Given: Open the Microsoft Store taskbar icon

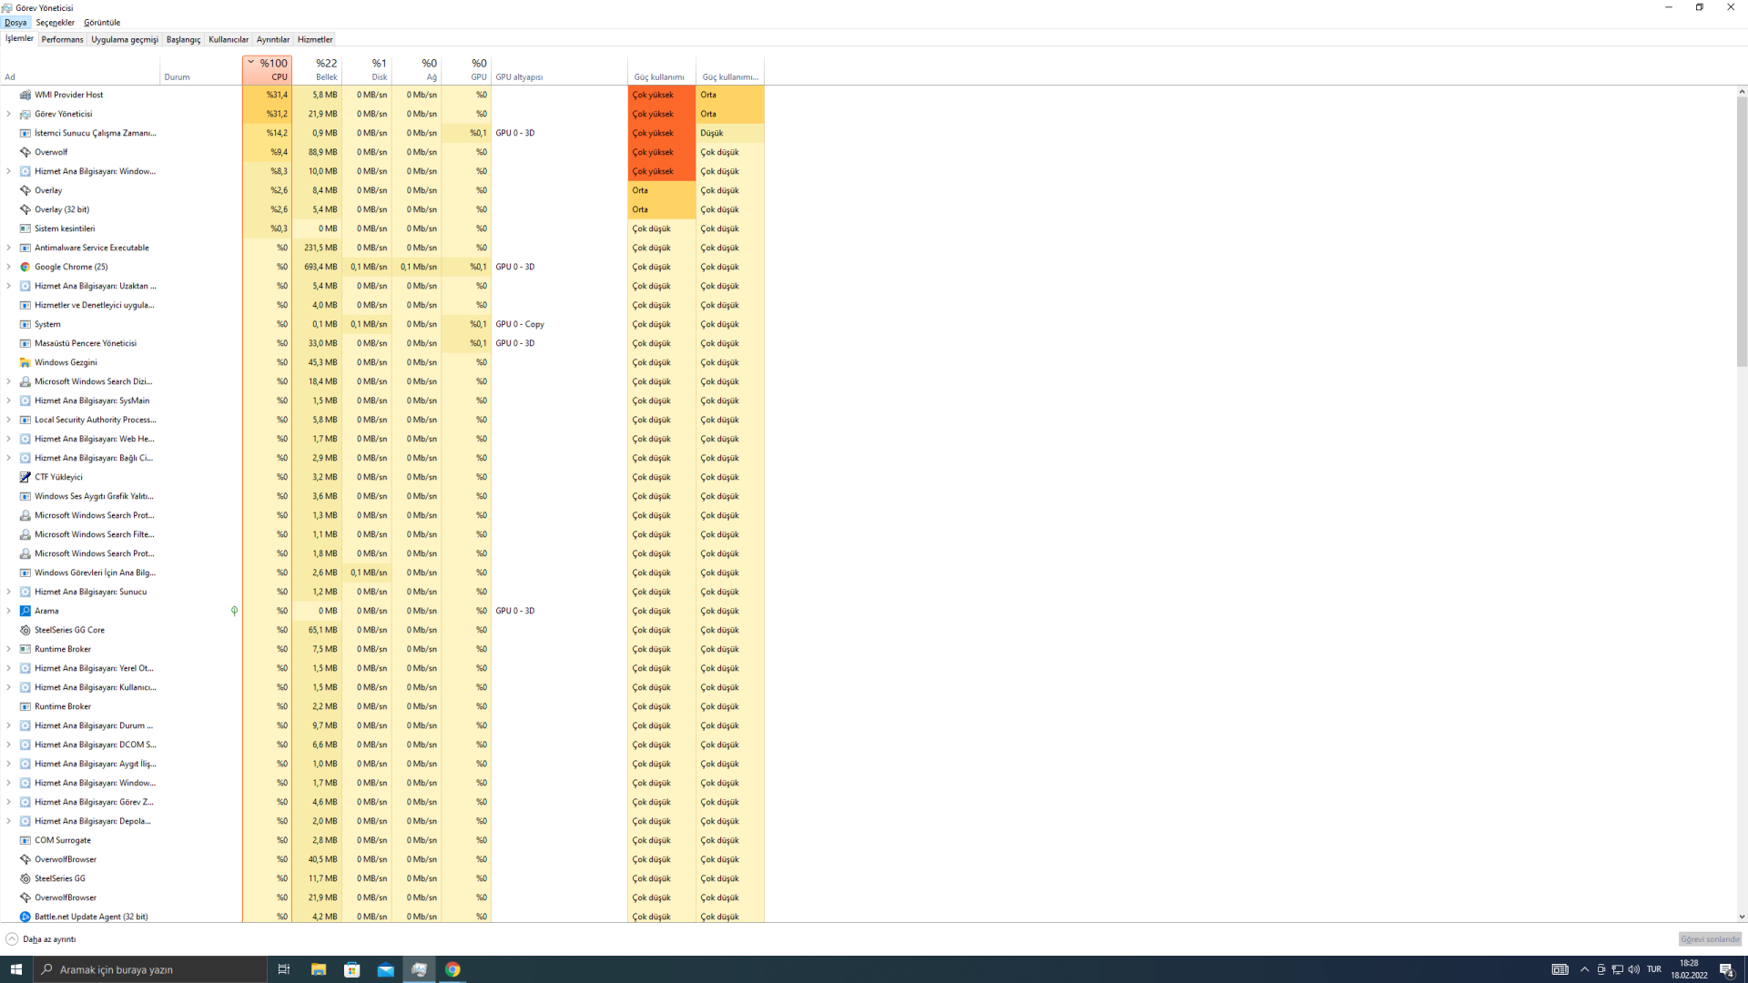Looking at the screenshot, I should coord(352,969).
